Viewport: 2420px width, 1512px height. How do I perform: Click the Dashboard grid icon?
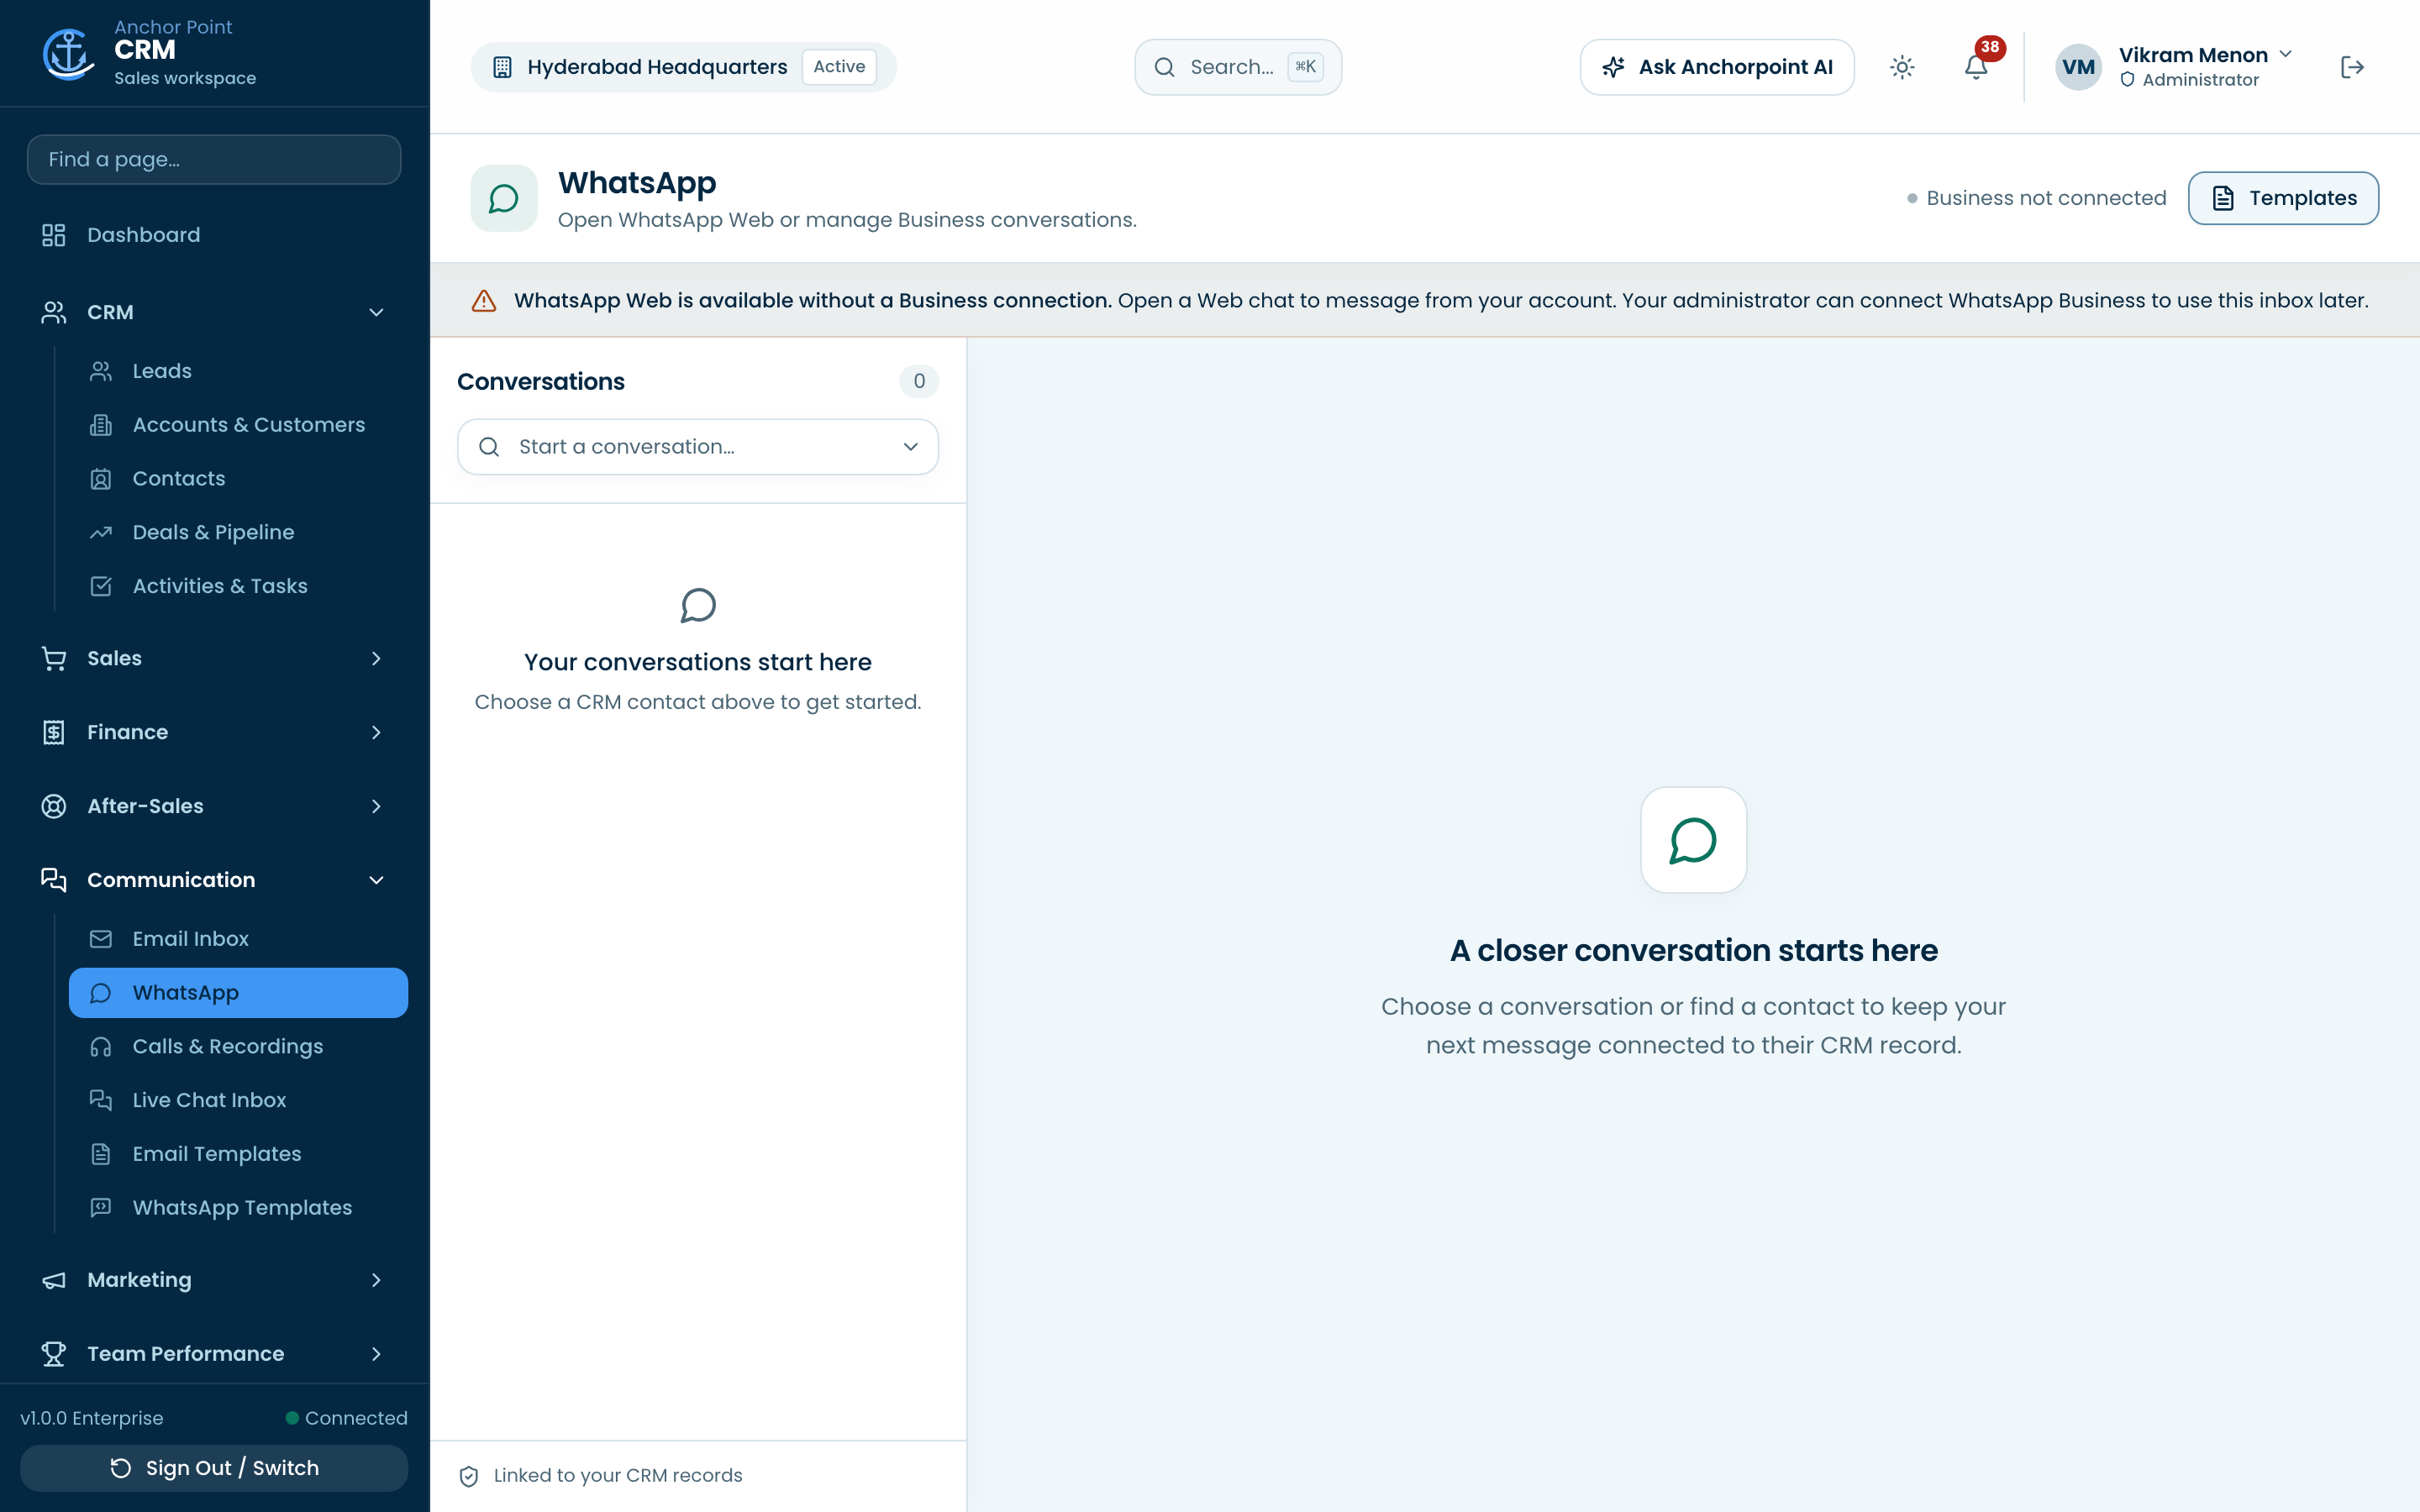(x=54, y=235)
